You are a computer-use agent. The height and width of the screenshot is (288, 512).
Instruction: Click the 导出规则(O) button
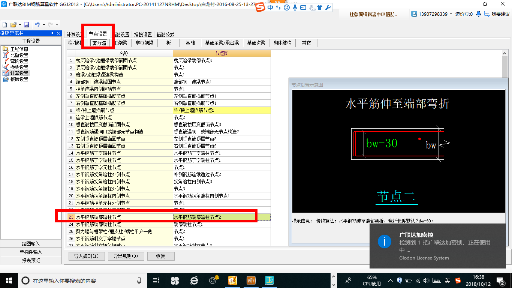[x=126, y=256]
